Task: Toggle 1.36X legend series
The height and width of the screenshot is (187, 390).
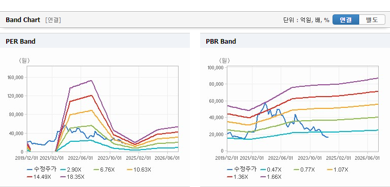Action: 238,177
